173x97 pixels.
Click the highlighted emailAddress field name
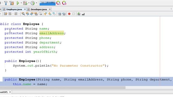pos(52,33)
